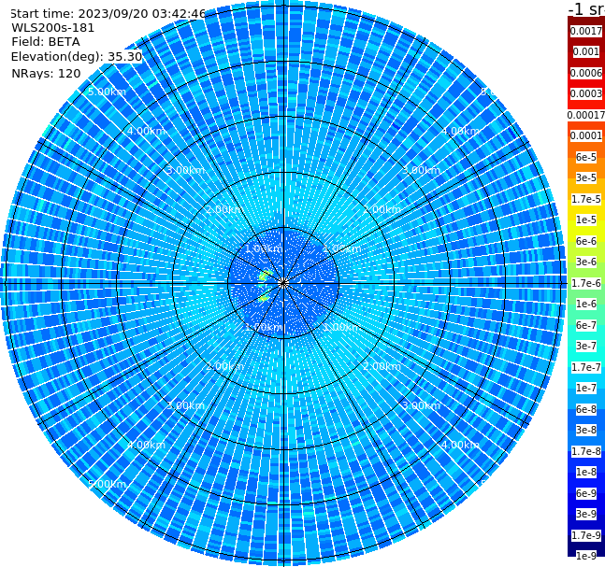The height and width of the screenshot is (567, 605).
Task: Select the 3e-5 color bar tick
Action: tap(586, 177)
